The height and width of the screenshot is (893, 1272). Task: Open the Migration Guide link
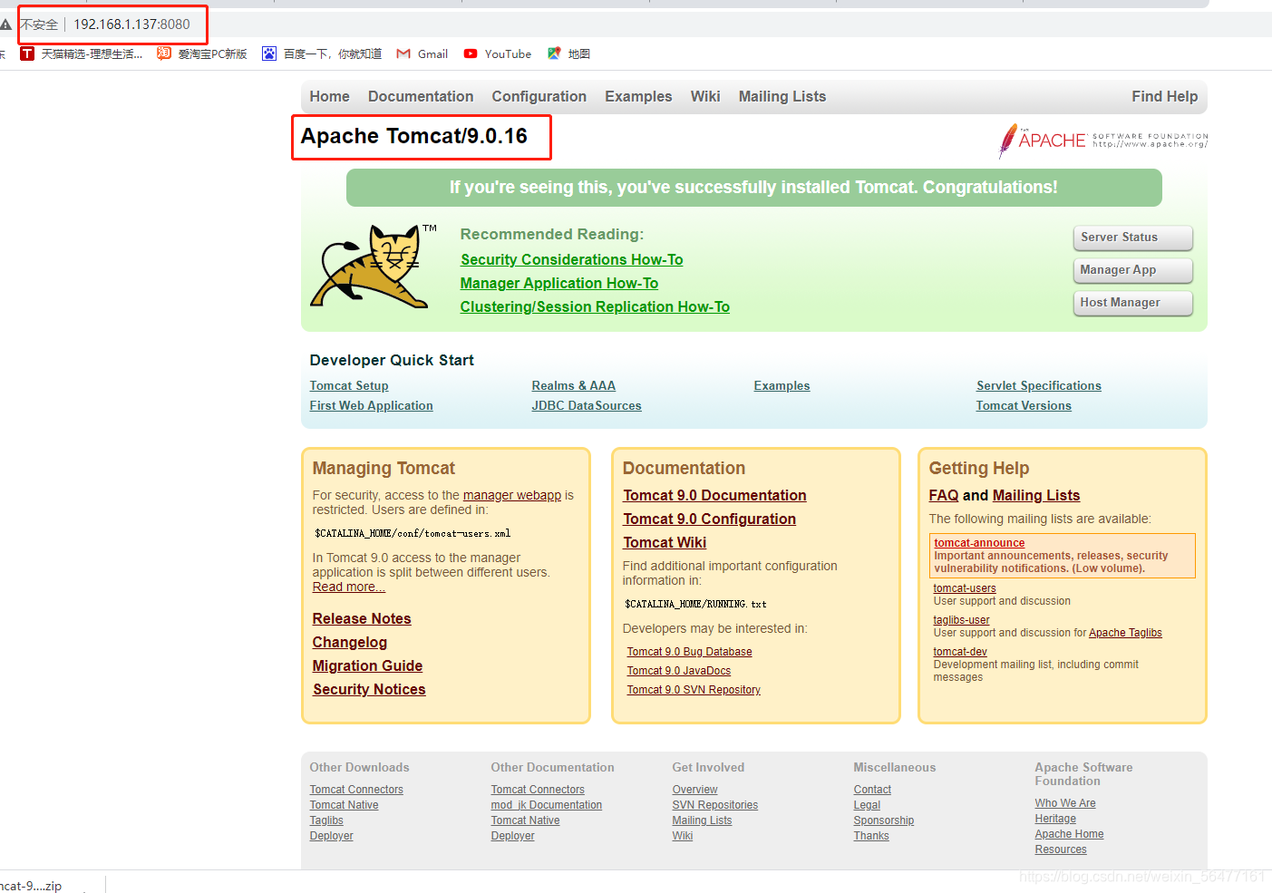tap(367, 665)
